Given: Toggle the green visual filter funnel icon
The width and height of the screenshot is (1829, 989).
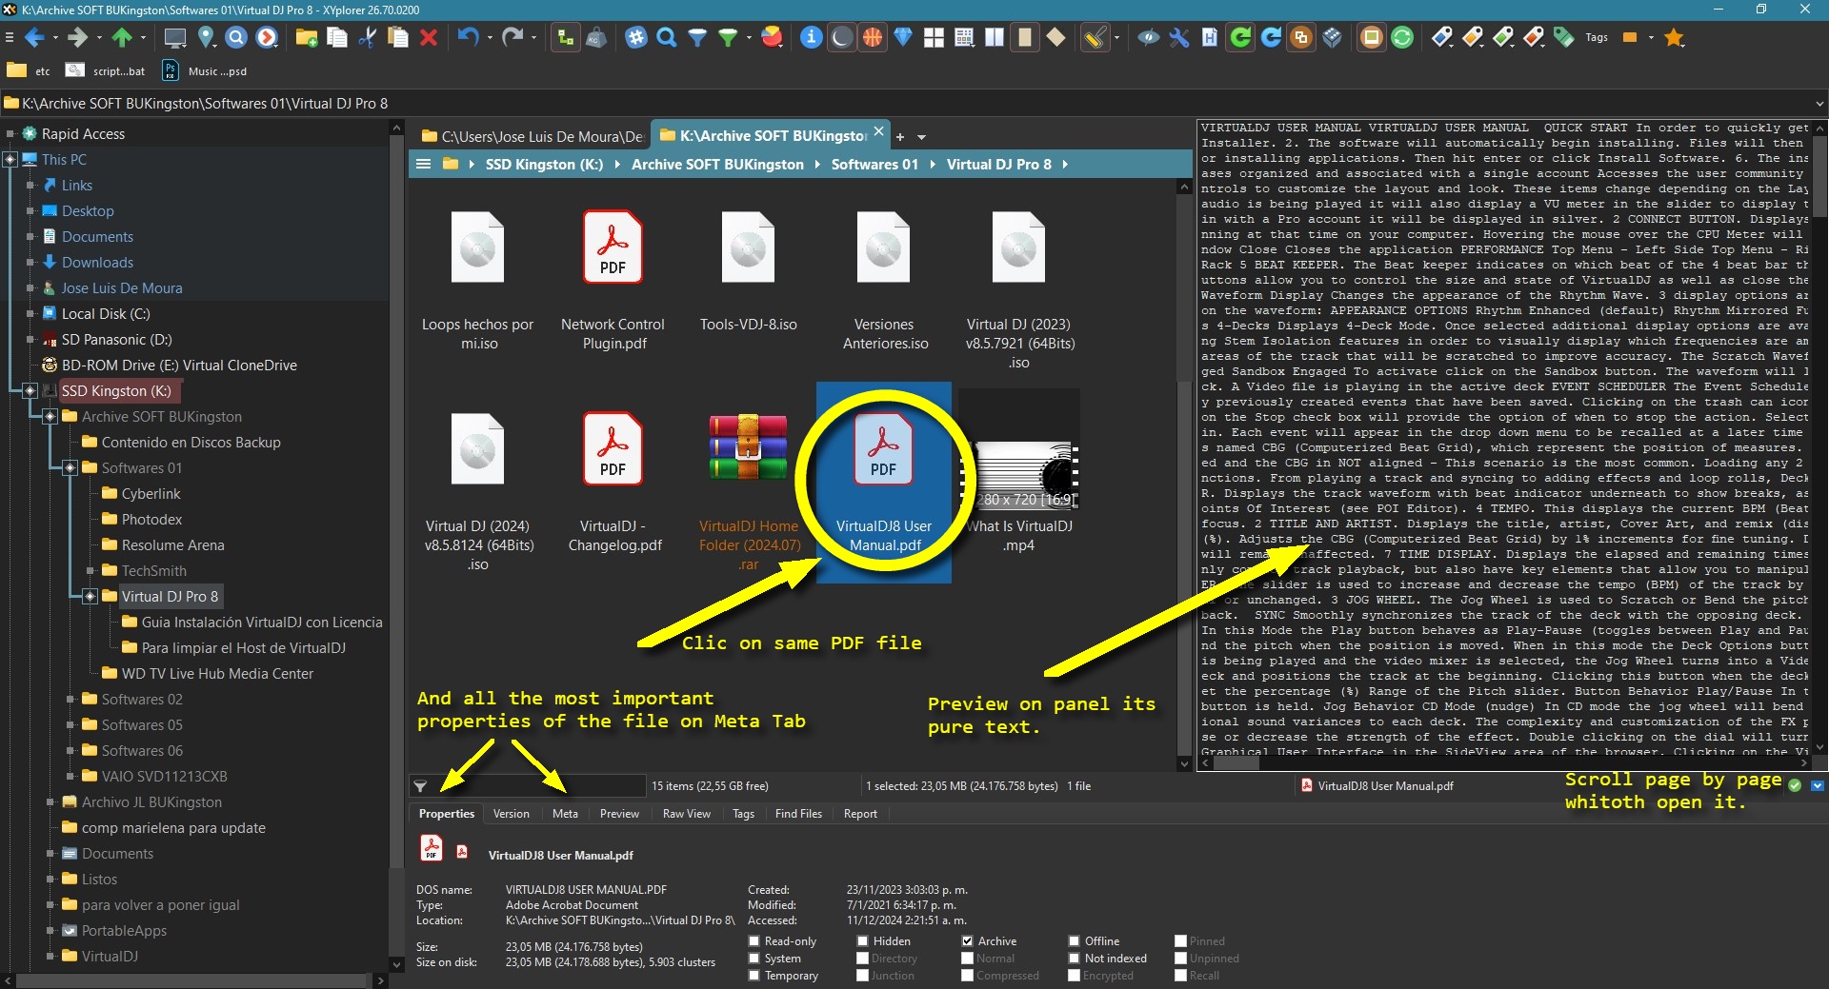Looking at the screenshot, I should coord(728,38).
